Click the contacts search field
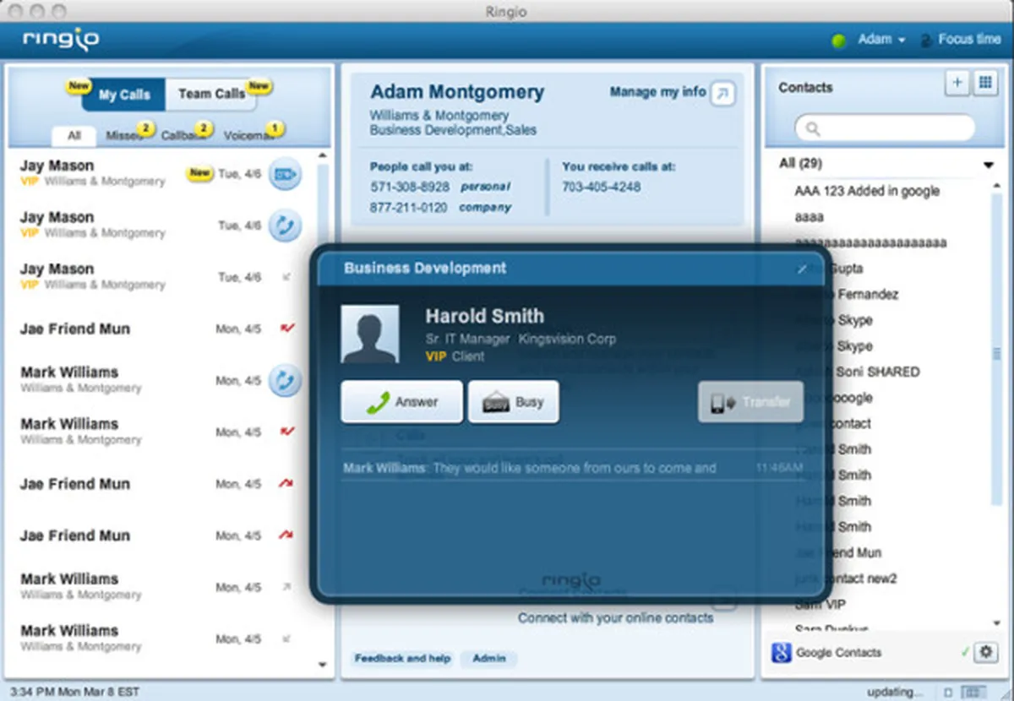Image resolution: width=1014 pixels, height=701 pixels. click(x=885, y=128)
